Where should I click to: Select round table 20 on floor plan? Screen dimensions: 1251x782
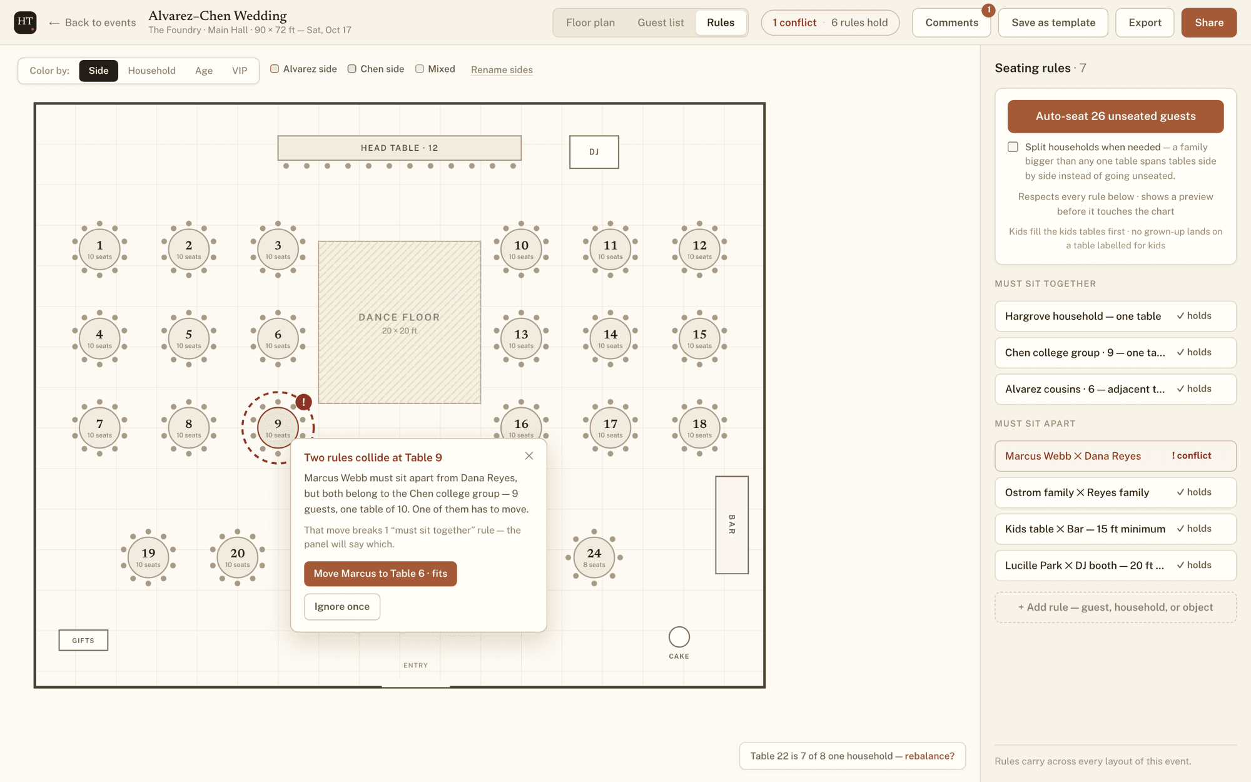(238, 557)
